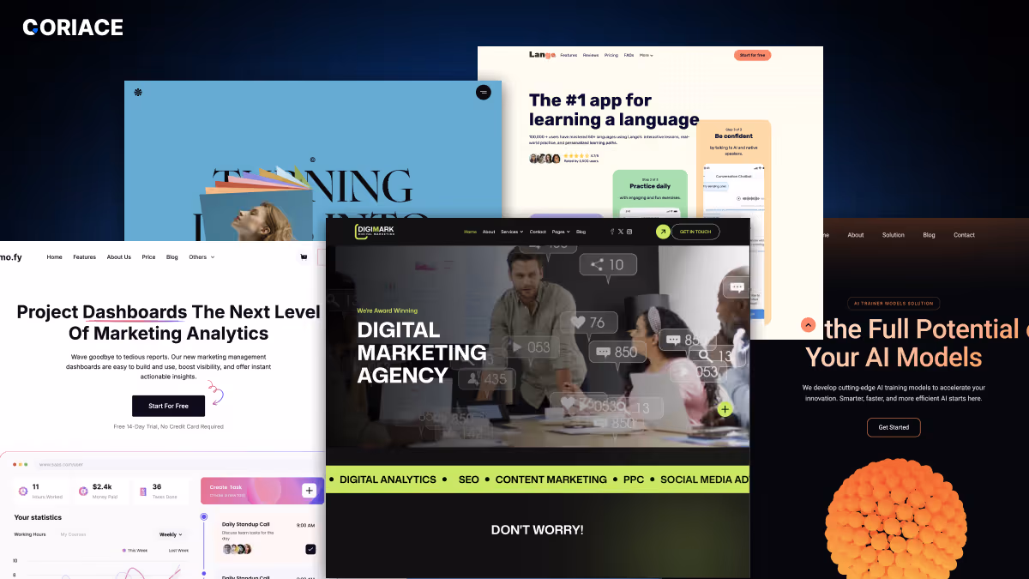The height and width of the screenshot is (579, 1029).
Task: Click the plus icon on Create Task card
Action: click(x=309, y=491)
